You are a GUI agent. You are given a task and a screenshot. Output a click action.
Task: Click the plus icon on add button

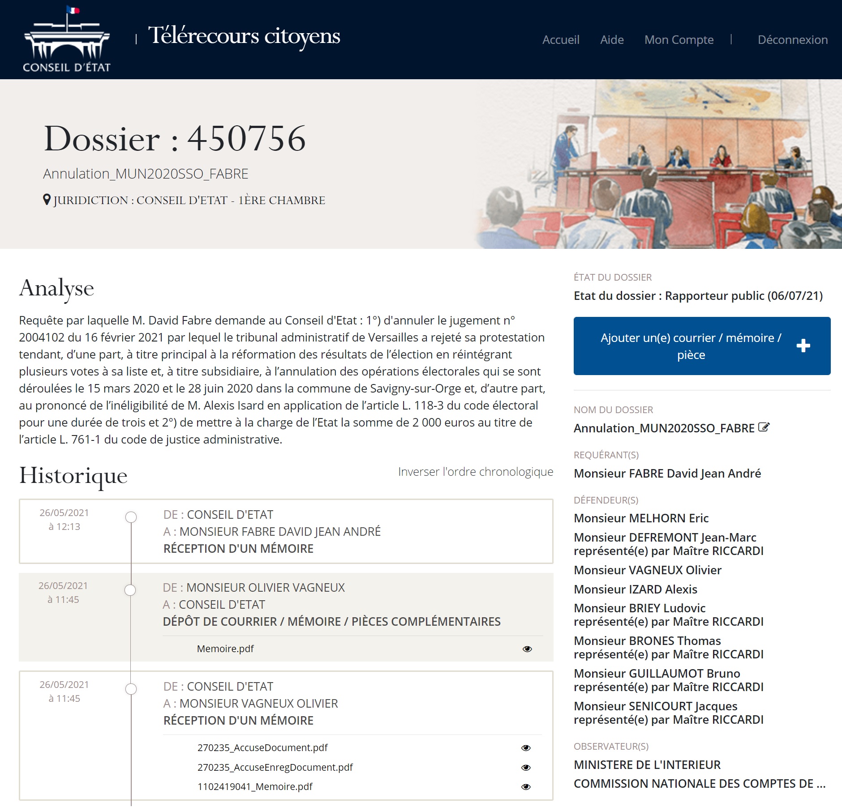[x=803, y=346]
